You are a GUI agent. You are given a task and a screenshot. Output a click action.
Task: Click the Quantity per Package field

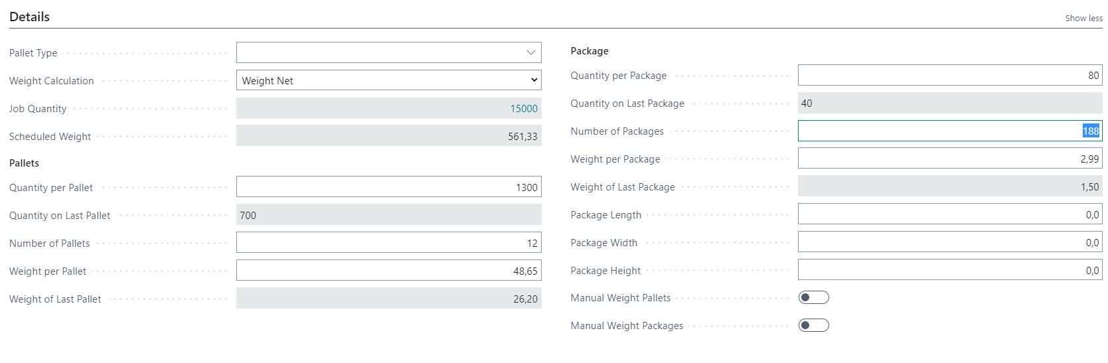[950, 75]
